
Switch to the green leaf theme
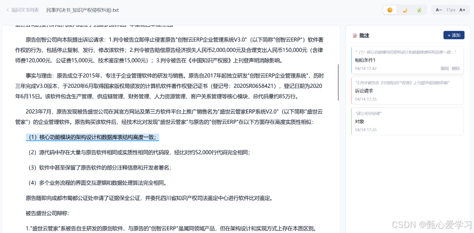point(419,10)
